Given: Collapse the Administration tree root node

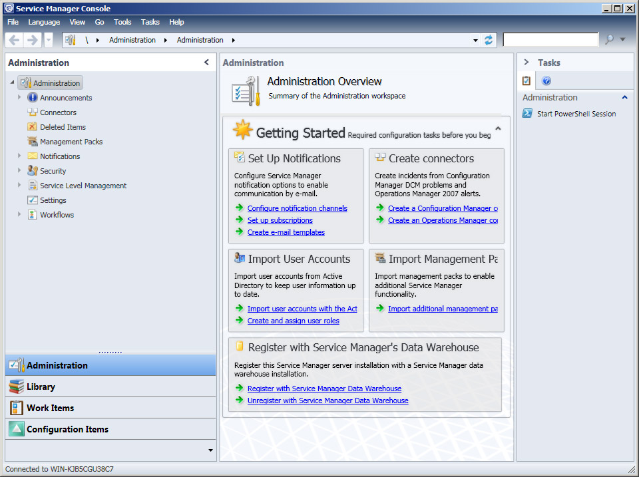Looking at the screenshot, I should [x=12, y=82].
